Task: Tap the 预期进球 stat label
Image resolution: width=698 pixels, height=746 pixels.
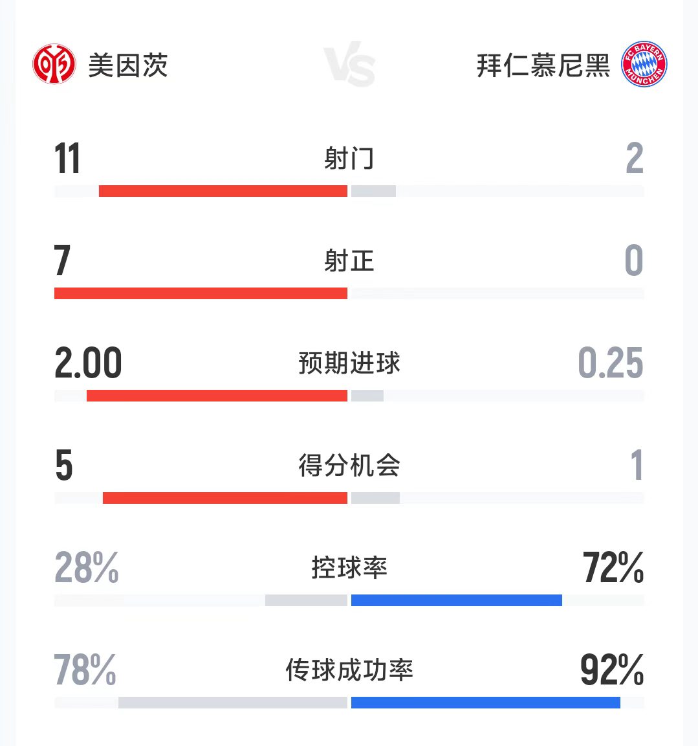Action: pos(349,363)
